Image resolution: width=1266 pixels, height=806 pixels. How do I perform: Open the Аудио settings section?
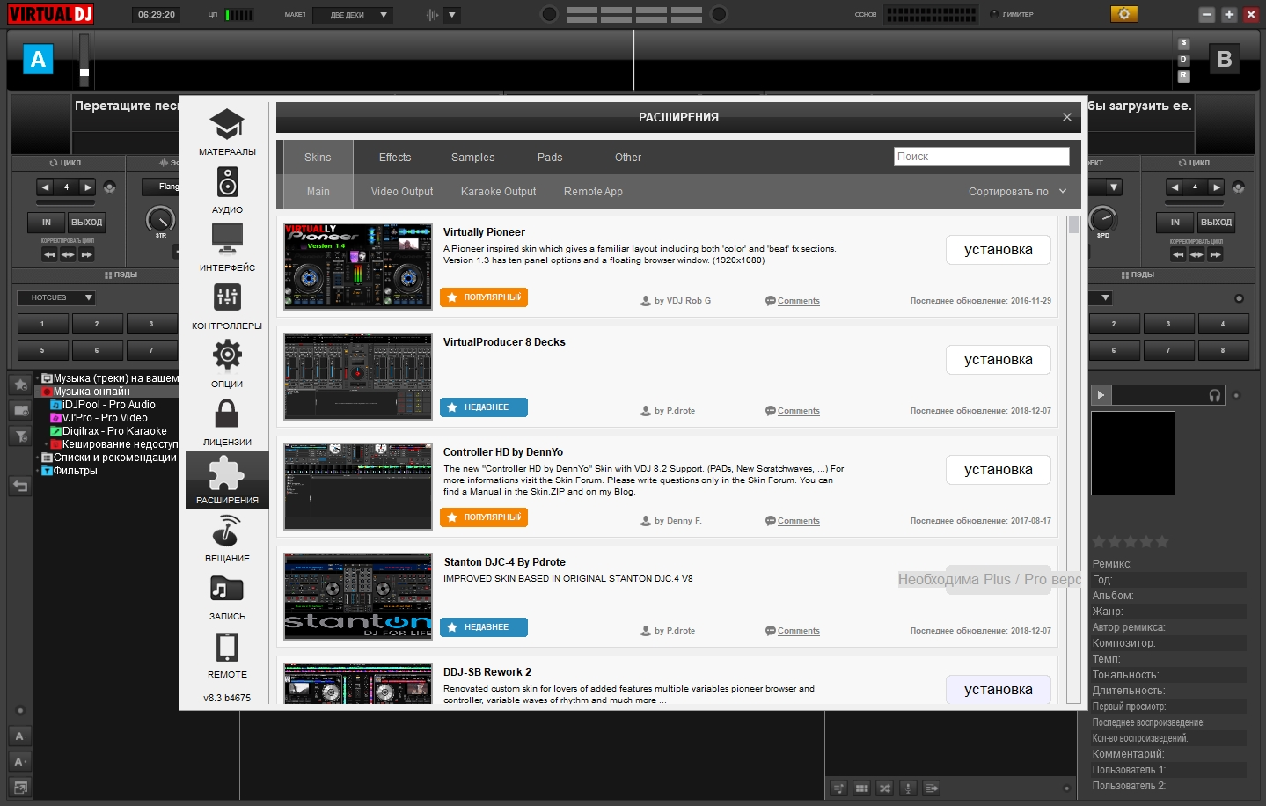click(227, 190)
